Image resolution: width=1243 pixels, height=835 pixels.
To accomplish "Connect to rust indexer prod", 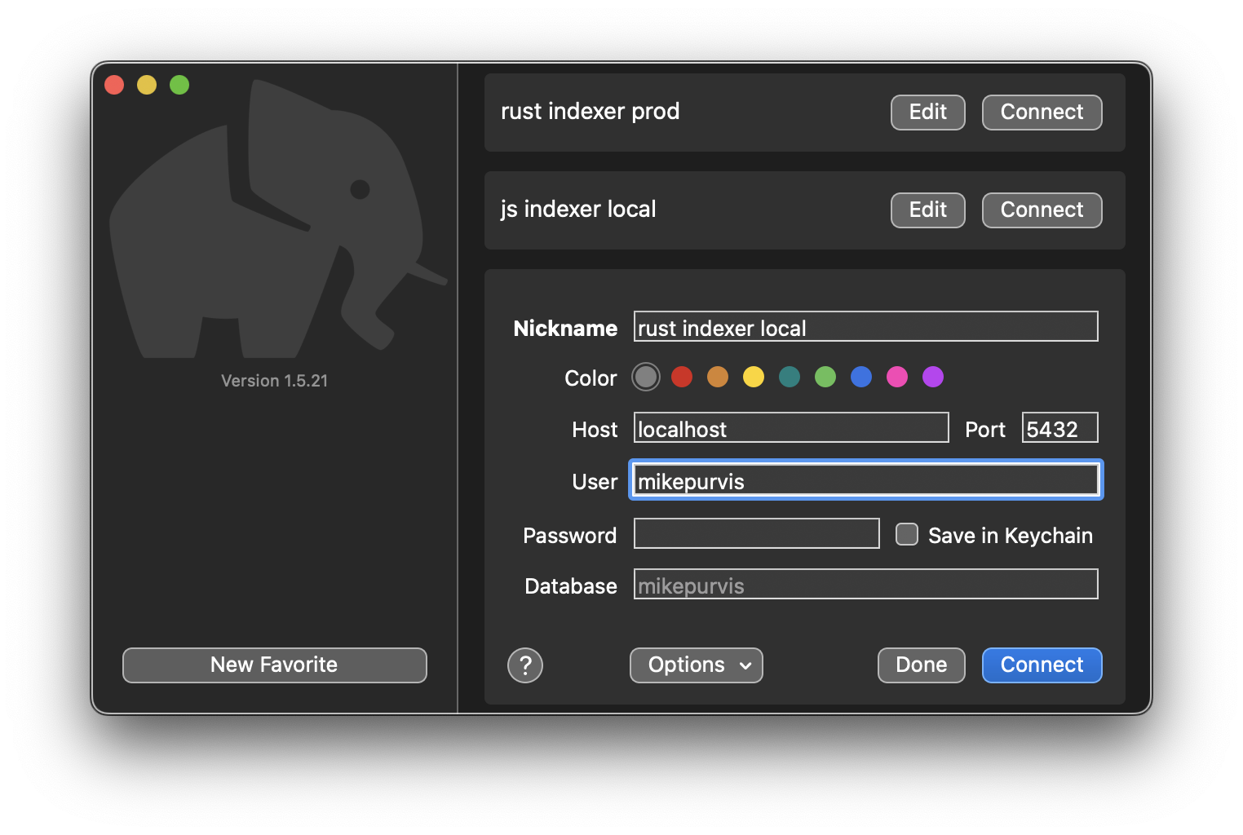I will click(1042, 113).
